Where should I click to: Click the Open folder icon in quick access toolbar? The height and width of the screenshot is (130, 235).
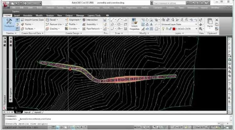(17, 3)
